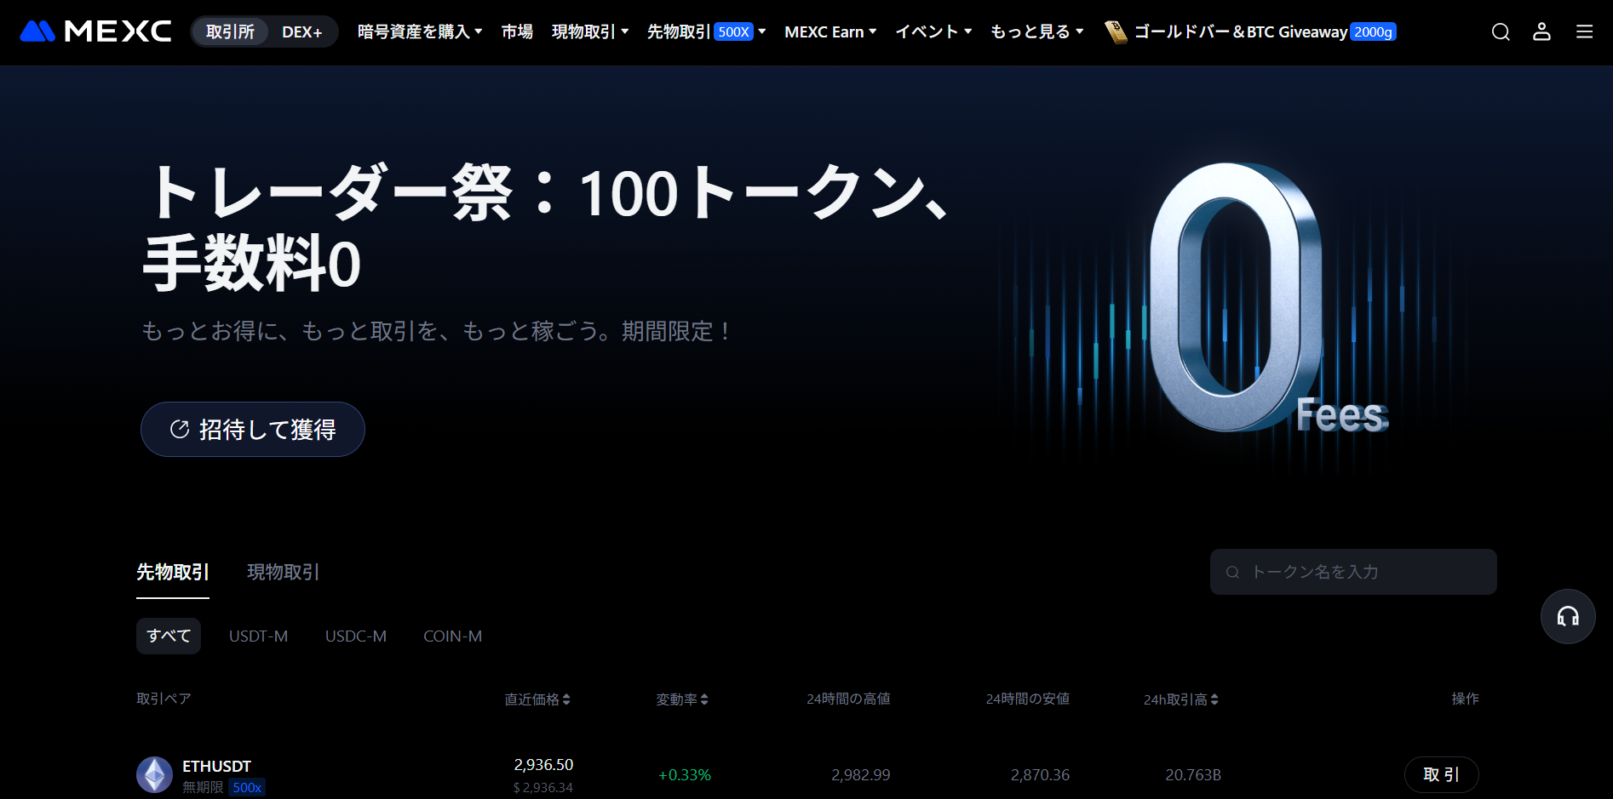Open the user account icon
1613x799 pixels.
[1541, 31]
